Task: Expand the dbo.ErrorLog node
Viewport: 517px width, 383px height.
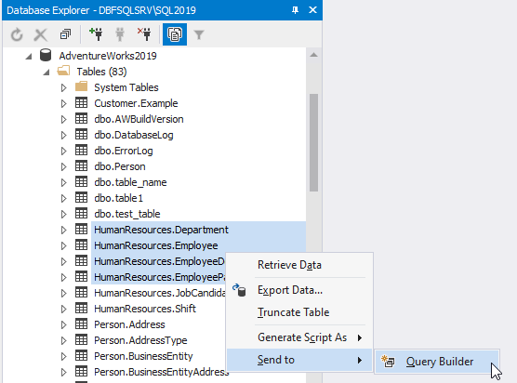Action: click(x=63, y=151)
